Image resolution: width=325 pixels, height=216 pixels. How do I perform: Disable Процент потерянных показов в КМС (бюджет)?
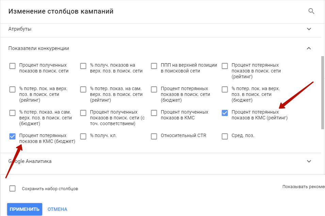[12, 136]
